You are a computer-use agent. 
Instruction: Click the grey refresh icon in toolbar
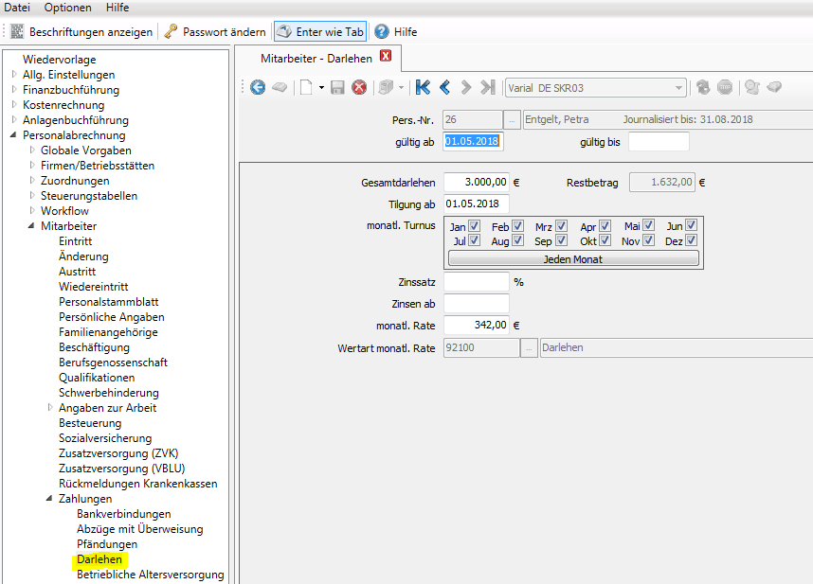[703, 87]
